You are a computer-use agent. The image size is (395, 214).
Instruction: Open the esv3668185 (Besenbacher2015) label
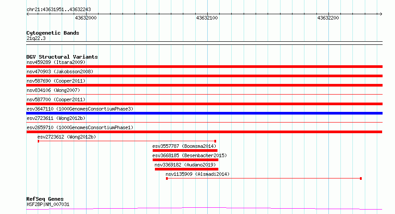pyautogui.click(x=190, y=155)
